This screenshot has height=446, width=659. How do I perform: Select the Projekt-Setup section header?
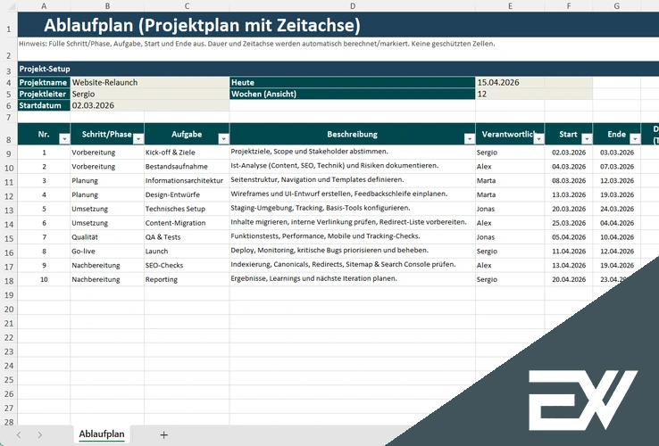pos(338,69)
